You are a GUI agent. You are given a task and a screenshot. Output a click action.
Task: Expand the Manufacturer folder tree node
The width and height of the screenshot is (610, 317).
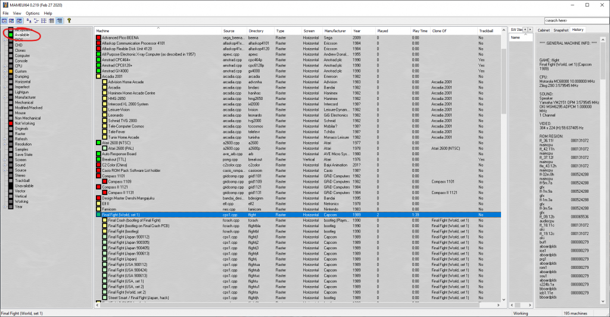(x=5, y=97)
